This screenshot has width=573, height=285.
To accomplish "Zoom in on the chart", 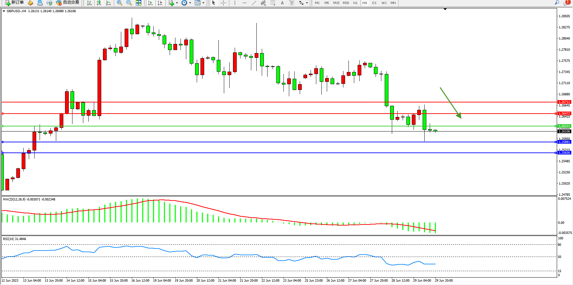I will click(120, 3).
